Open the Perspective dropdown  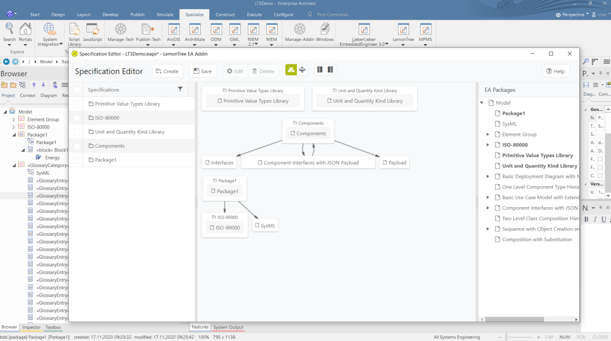(x=573, y=15)
